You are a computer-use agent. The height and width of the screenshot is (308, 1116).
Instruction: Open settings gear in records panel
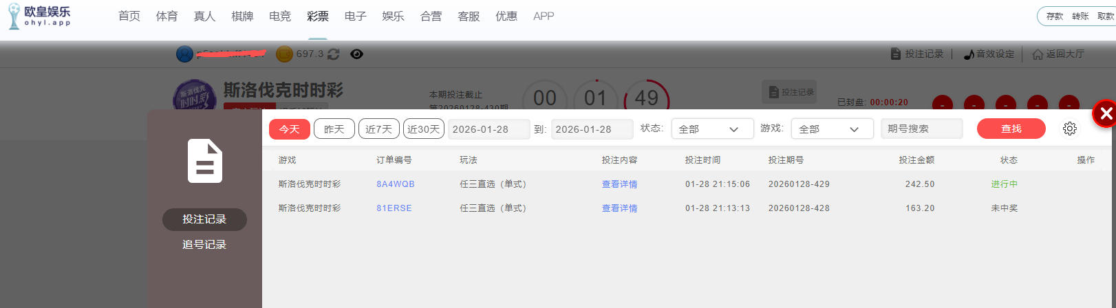(x=1069, y=129)
